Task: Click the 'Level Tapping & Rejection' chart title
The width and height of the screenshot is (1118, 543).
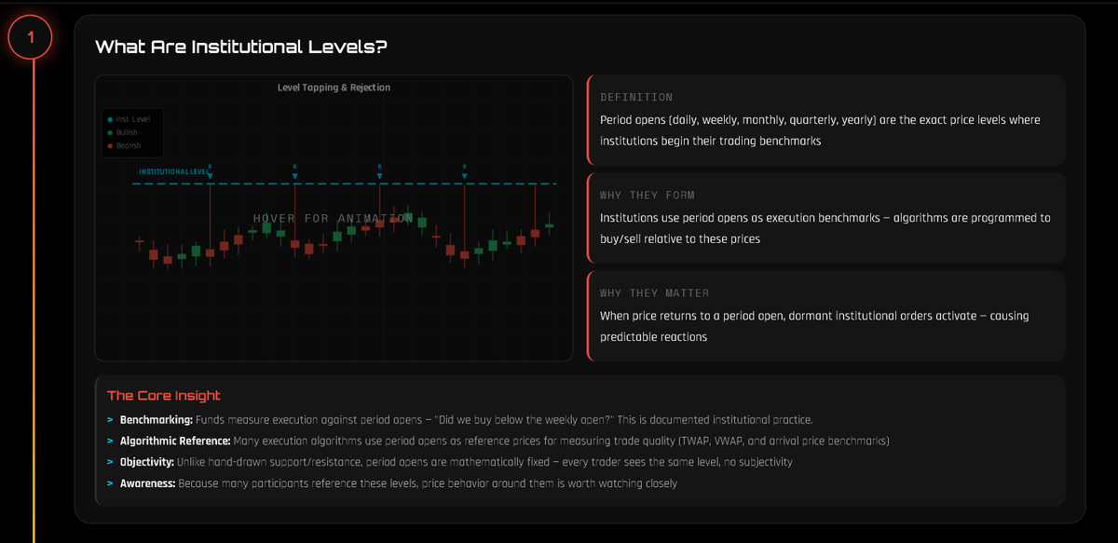Action: point(334,88)
